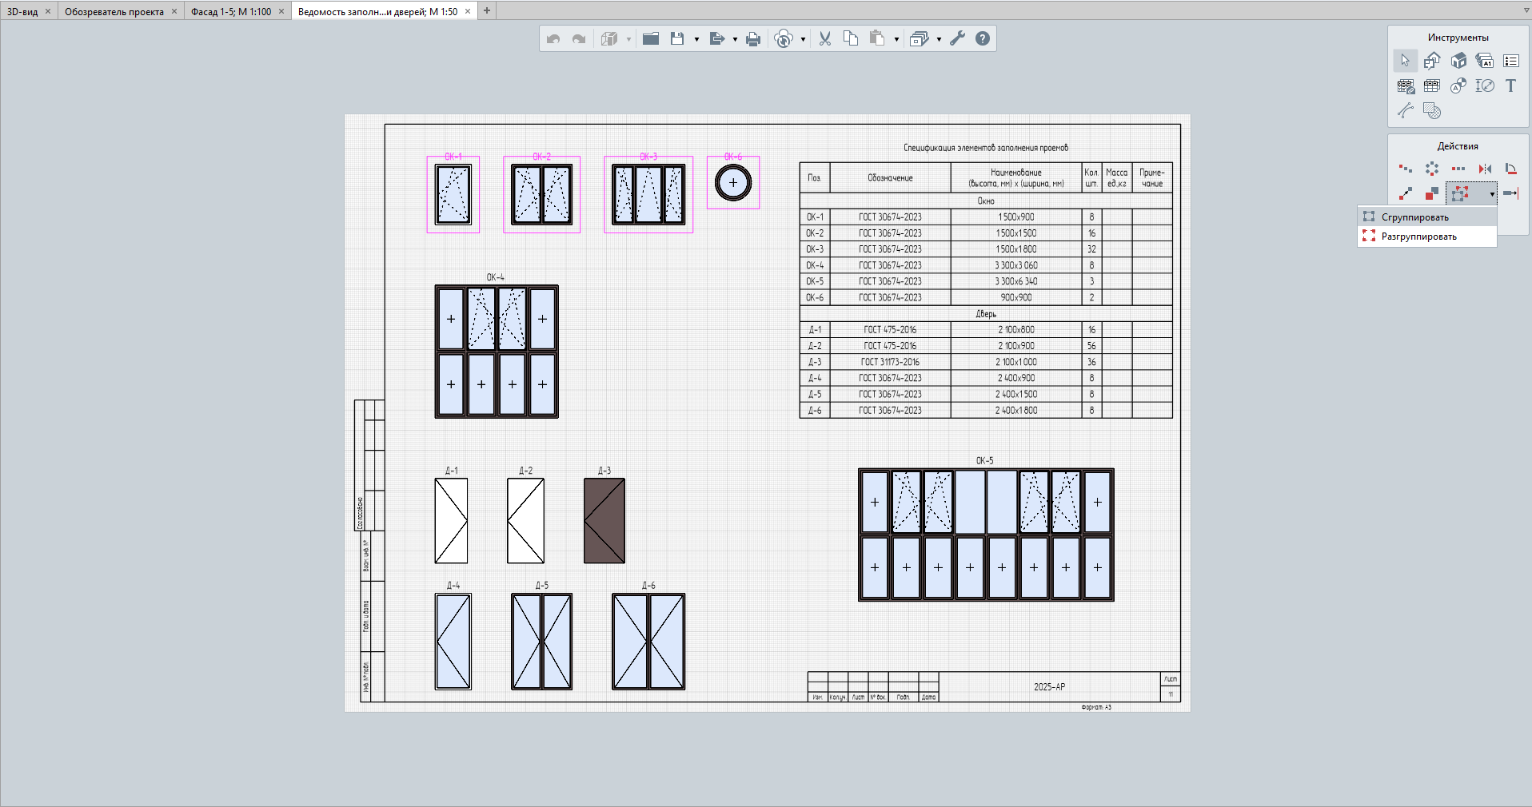
Task: Click the extend-to-line action icon
Action: tap(1511, 193)
